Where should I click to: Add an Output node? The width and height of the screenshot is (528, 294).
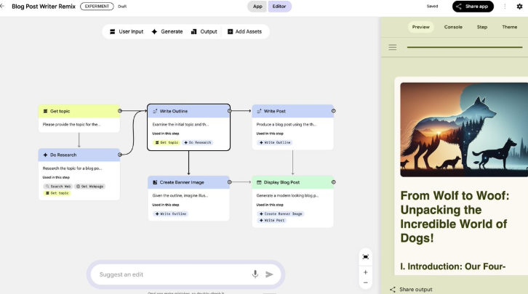pyautogui.click(x=204, y=32)
